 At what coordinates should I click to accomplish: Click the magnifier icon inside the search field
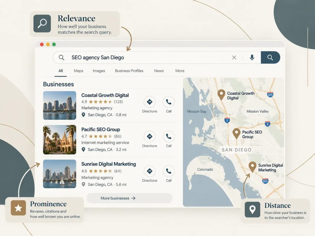[62, 57]
